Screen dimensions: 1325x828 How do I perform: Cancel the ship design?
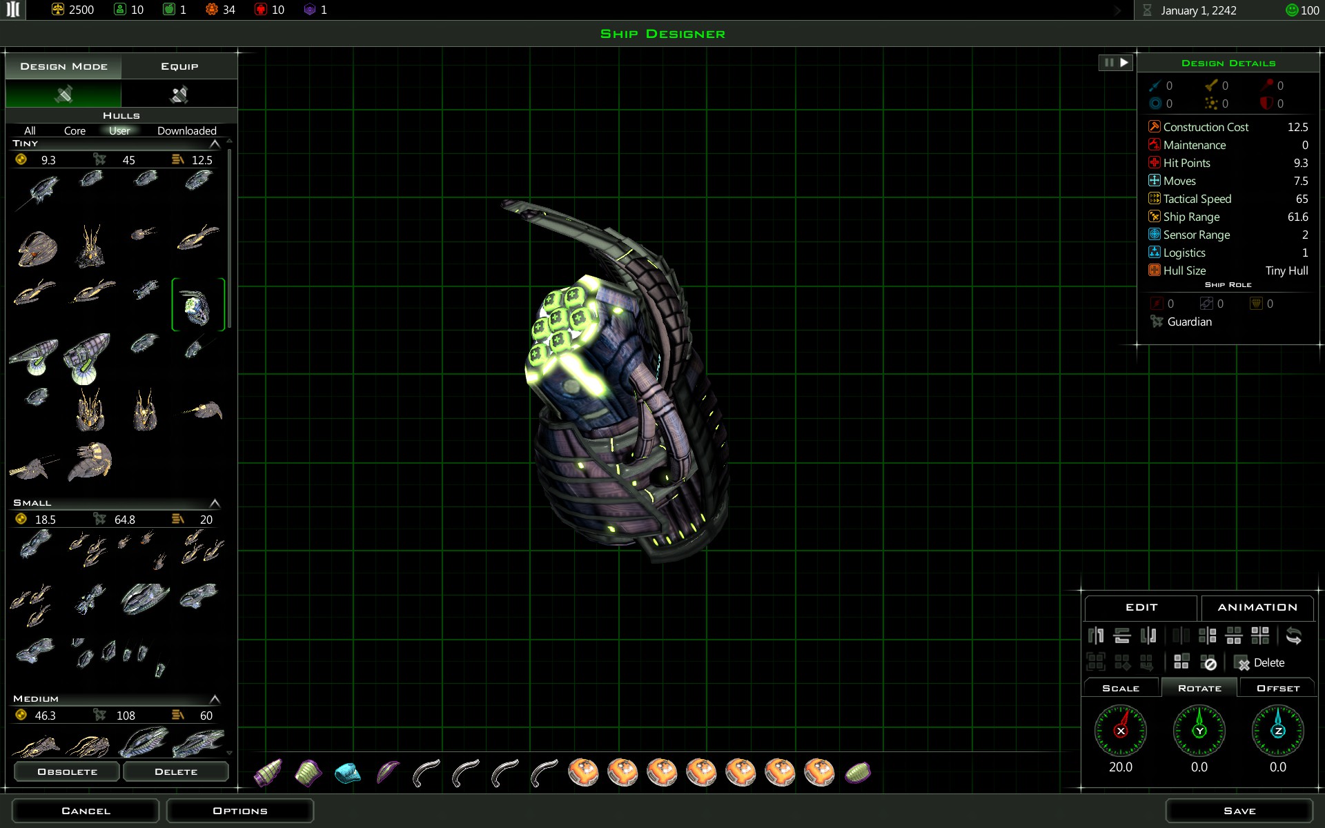(86, 811)
